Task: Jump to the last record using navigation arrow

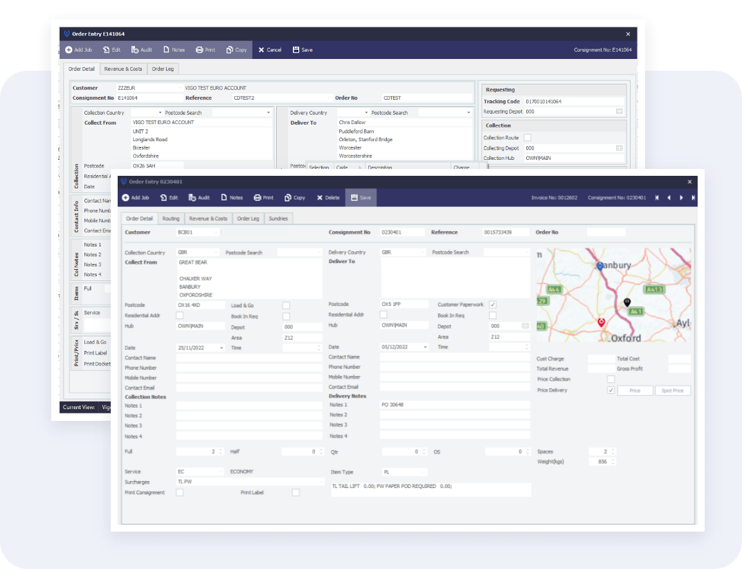Action: (693, 197)
